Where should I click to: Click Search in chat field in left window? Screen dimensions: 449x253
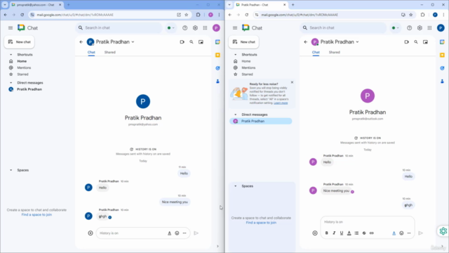(119, 28)
